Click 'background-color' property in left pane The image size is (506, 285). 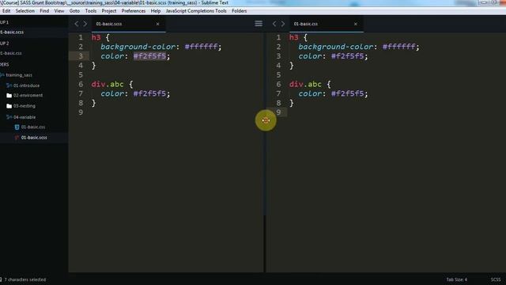138,47
